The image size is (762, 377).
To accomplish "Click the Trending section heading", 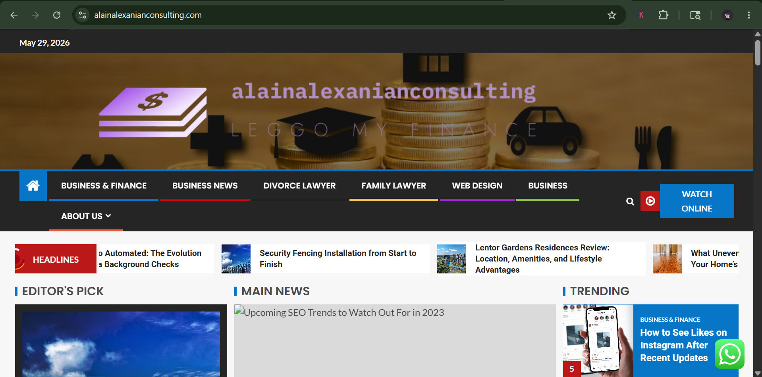I will 600,291.
